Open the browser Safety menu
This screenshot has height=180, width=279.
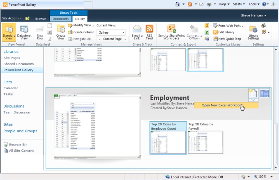point(239,4)
